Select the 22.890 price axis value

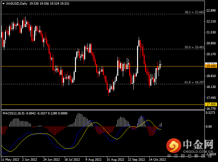pos(211,11)
